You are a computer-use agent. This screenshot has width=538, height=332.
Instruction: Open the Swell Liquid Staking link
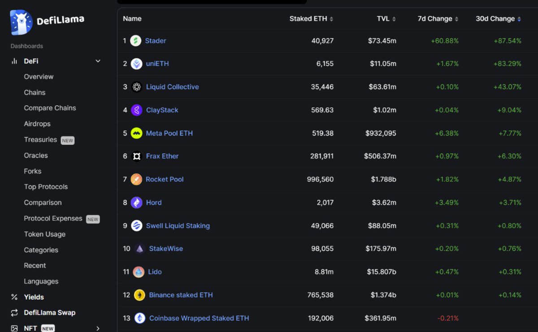click(178, 226)
